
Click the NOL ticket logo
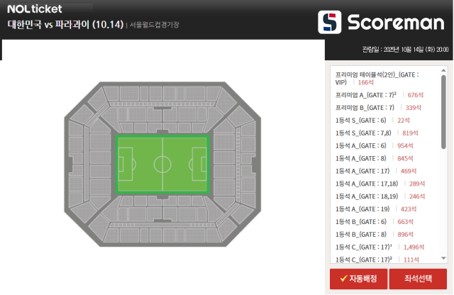(35, 9)
